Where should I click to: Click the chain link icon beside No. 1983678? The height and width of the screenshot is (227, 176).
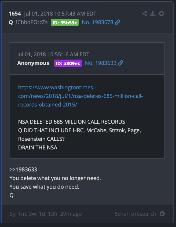118,22
